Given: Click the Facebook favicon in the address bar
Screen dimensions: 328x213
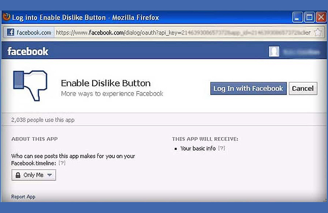Looking at the screenshot, I should [x=10, y=32].
